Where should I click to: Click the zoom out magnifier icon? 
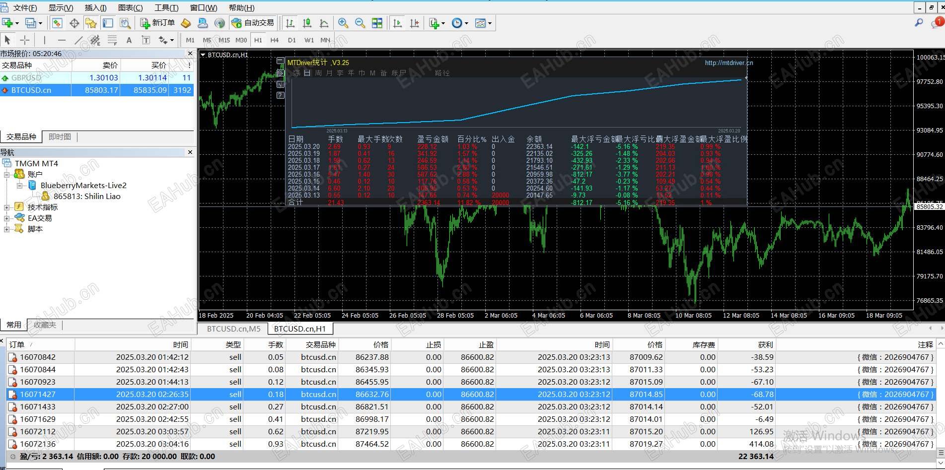(x=360, y=23)
